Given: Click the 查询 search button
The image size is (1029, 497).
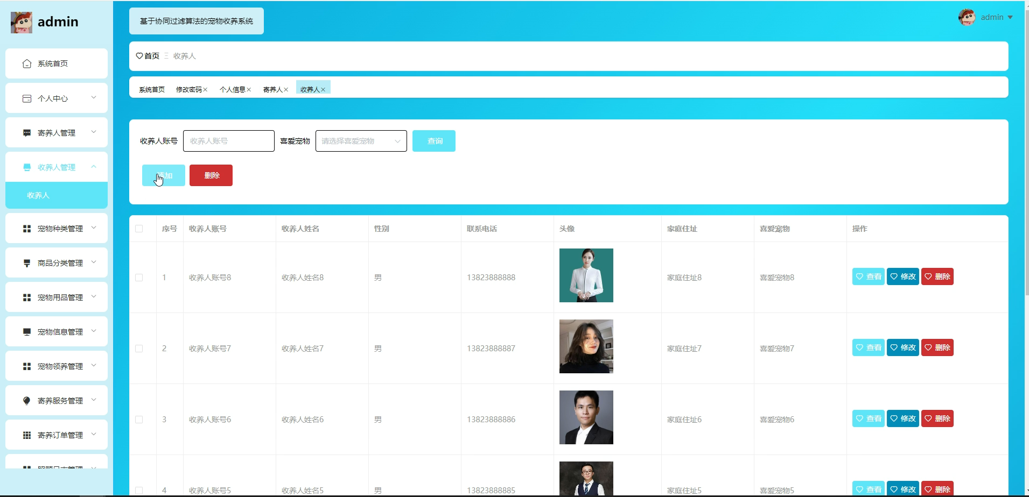Looking at the screenshot, I should click(x=434, y=141).
